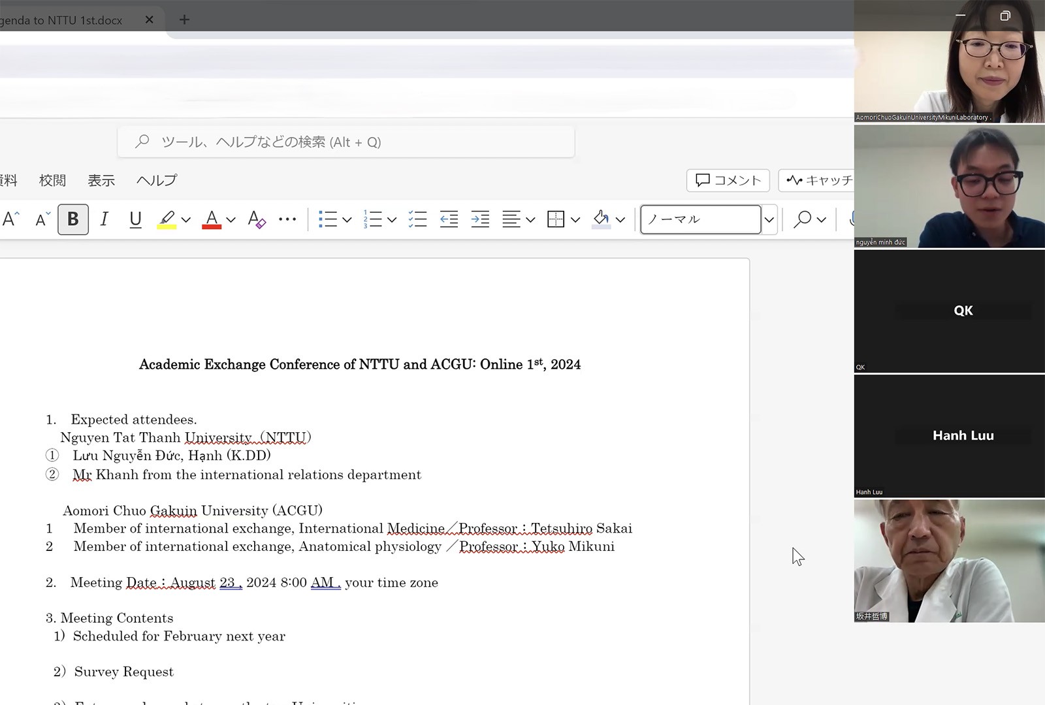The width and height of the screenshot is (1045, 705).
Task: Click the borders icon
Action: pyautogui.click(x=556, y=219)
